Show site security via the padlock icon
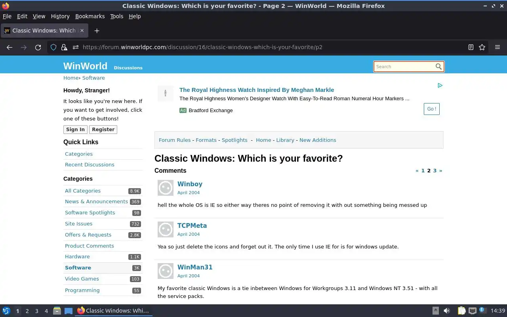Image resolution: width=507 pixels, height=317 pixels. (x=64, y=47)
